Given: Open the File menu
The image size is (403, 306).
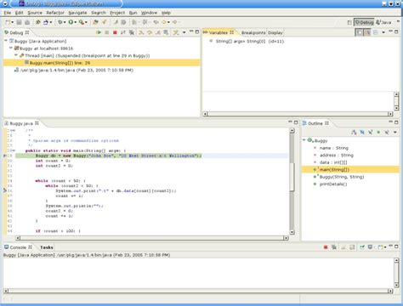Looking at the screenshot, I should tap(8, 13).
